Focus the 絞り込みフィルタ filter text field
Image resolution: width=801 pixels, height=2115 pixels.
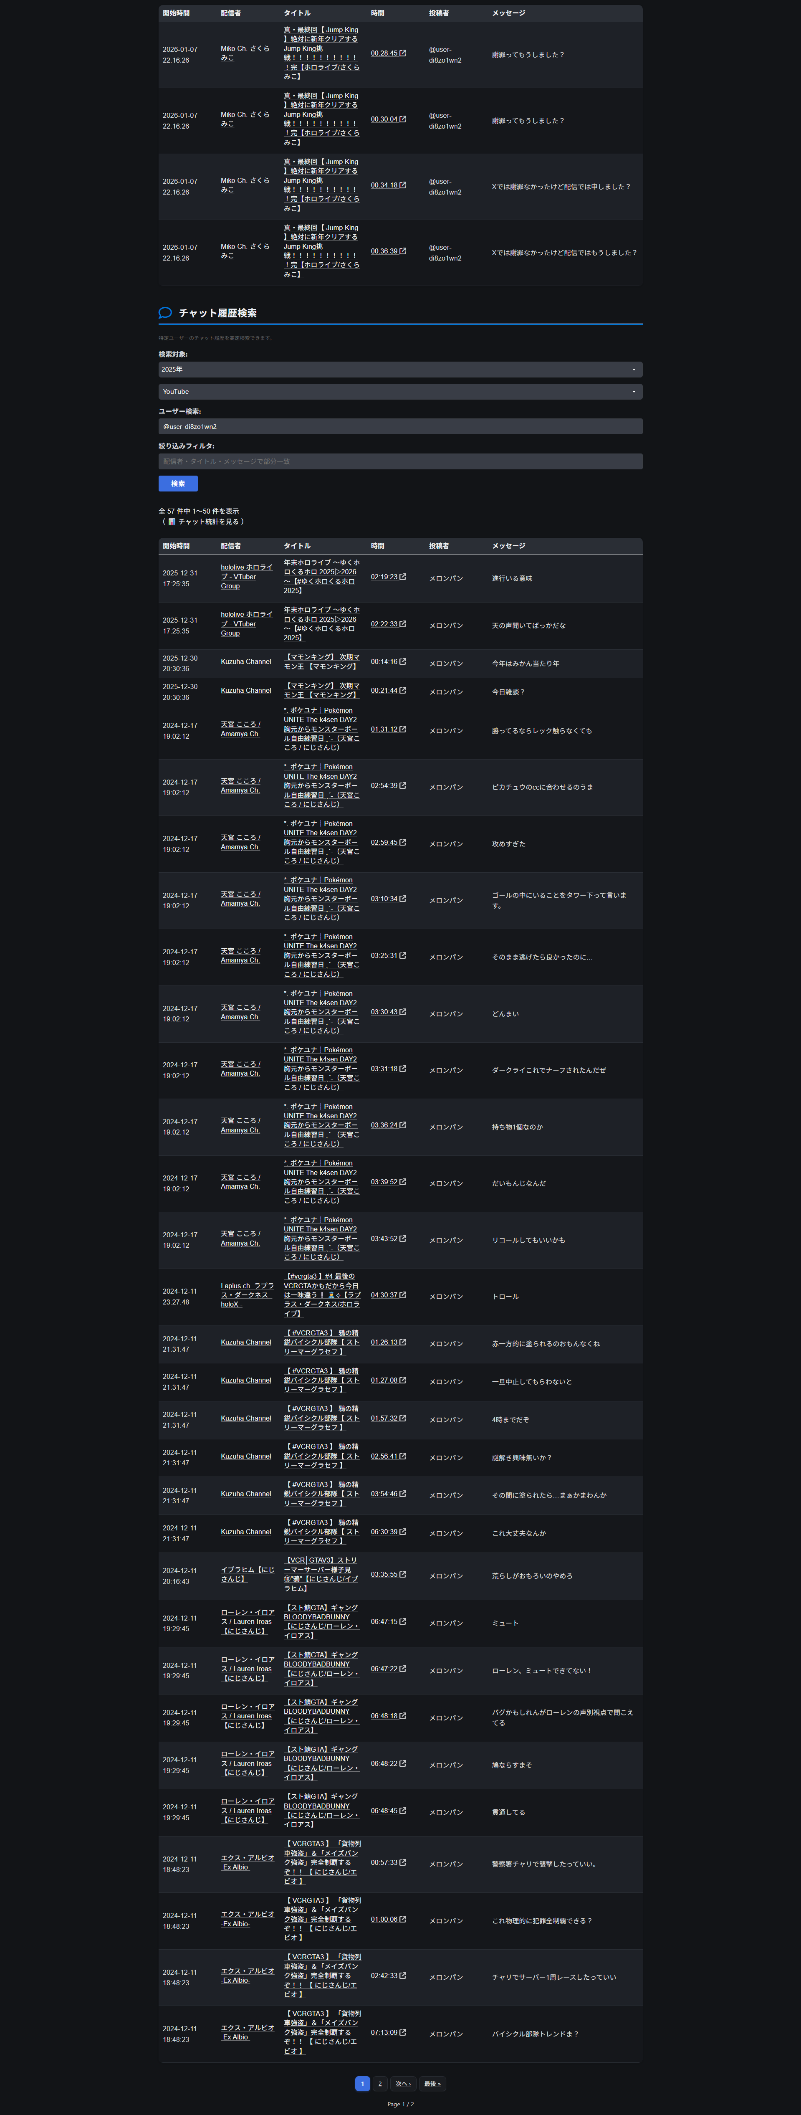400,461
